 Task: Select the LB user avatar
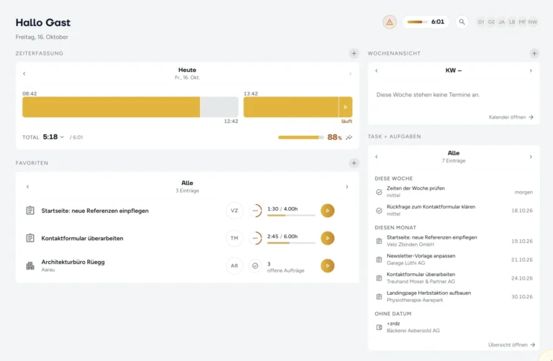(512, 22)
